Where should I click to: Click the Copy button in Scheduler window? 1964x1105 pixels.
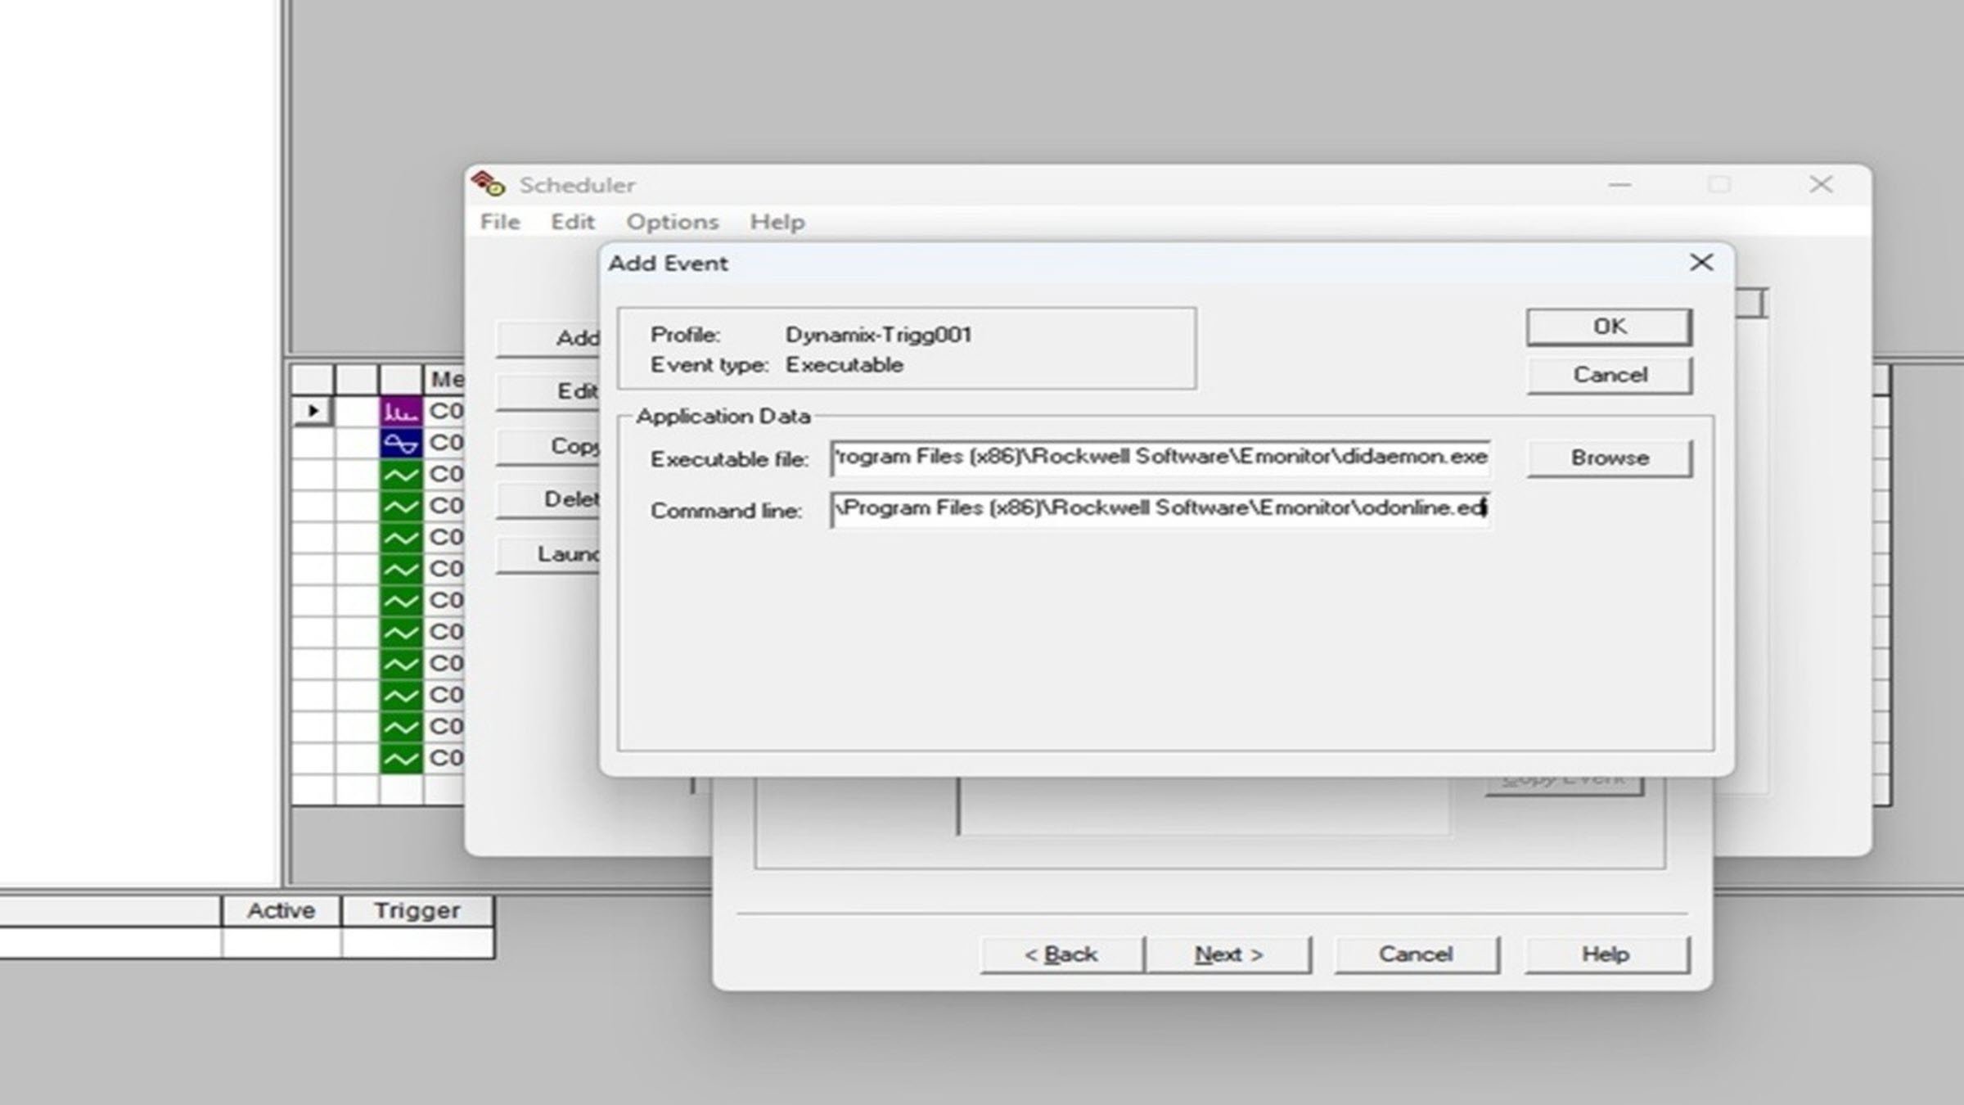click(548, 446)
